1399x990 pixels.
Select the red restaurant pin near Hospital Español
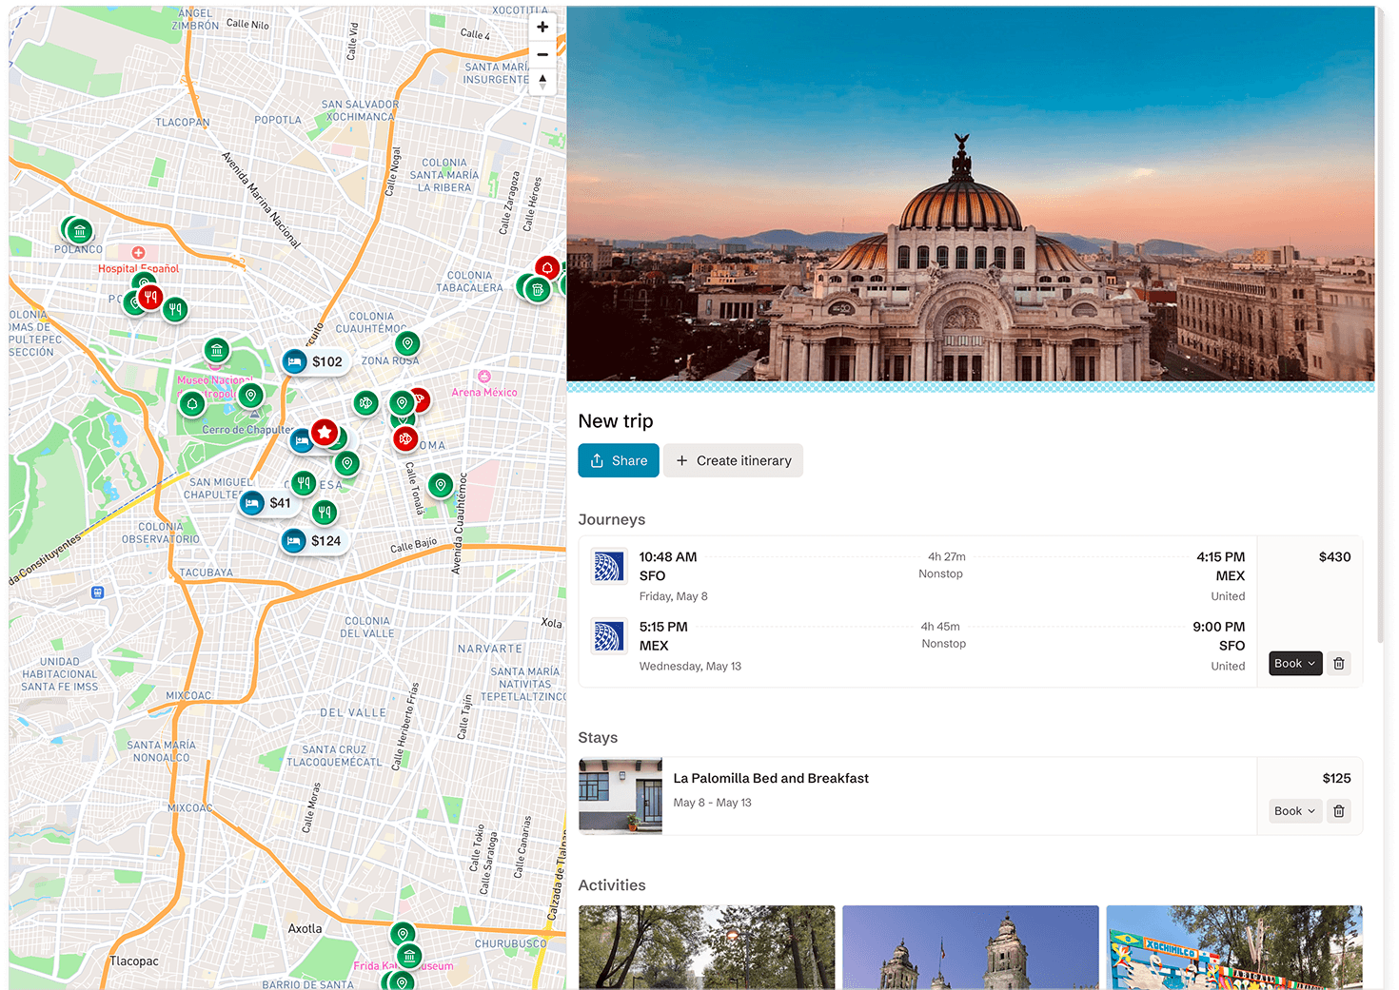(150, 297)
